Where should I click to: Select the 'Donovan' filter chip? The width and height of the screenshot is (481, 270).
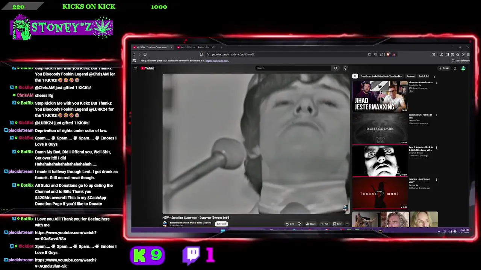[410, 76]
